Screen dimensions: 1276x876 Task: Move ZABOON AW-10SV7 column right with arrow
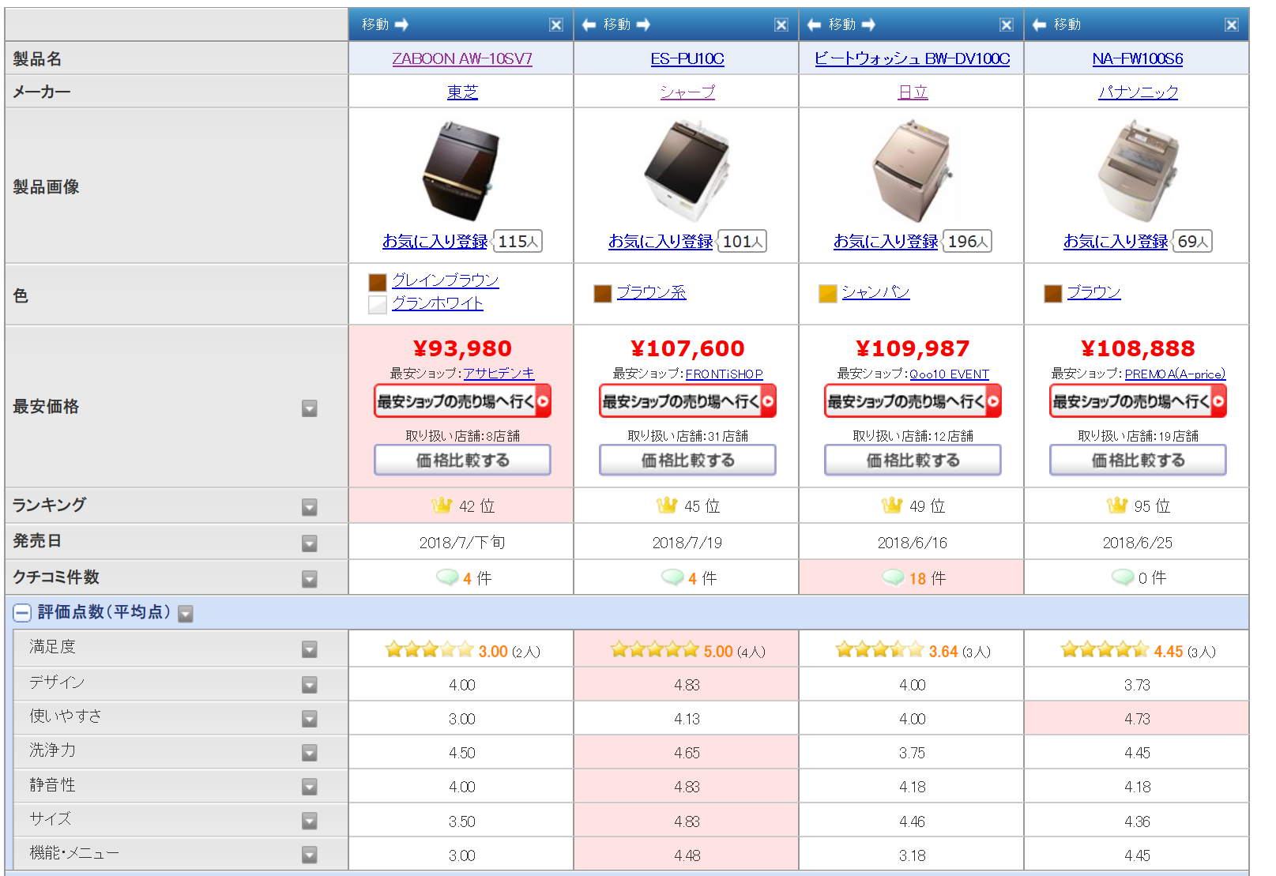point(401,25)
